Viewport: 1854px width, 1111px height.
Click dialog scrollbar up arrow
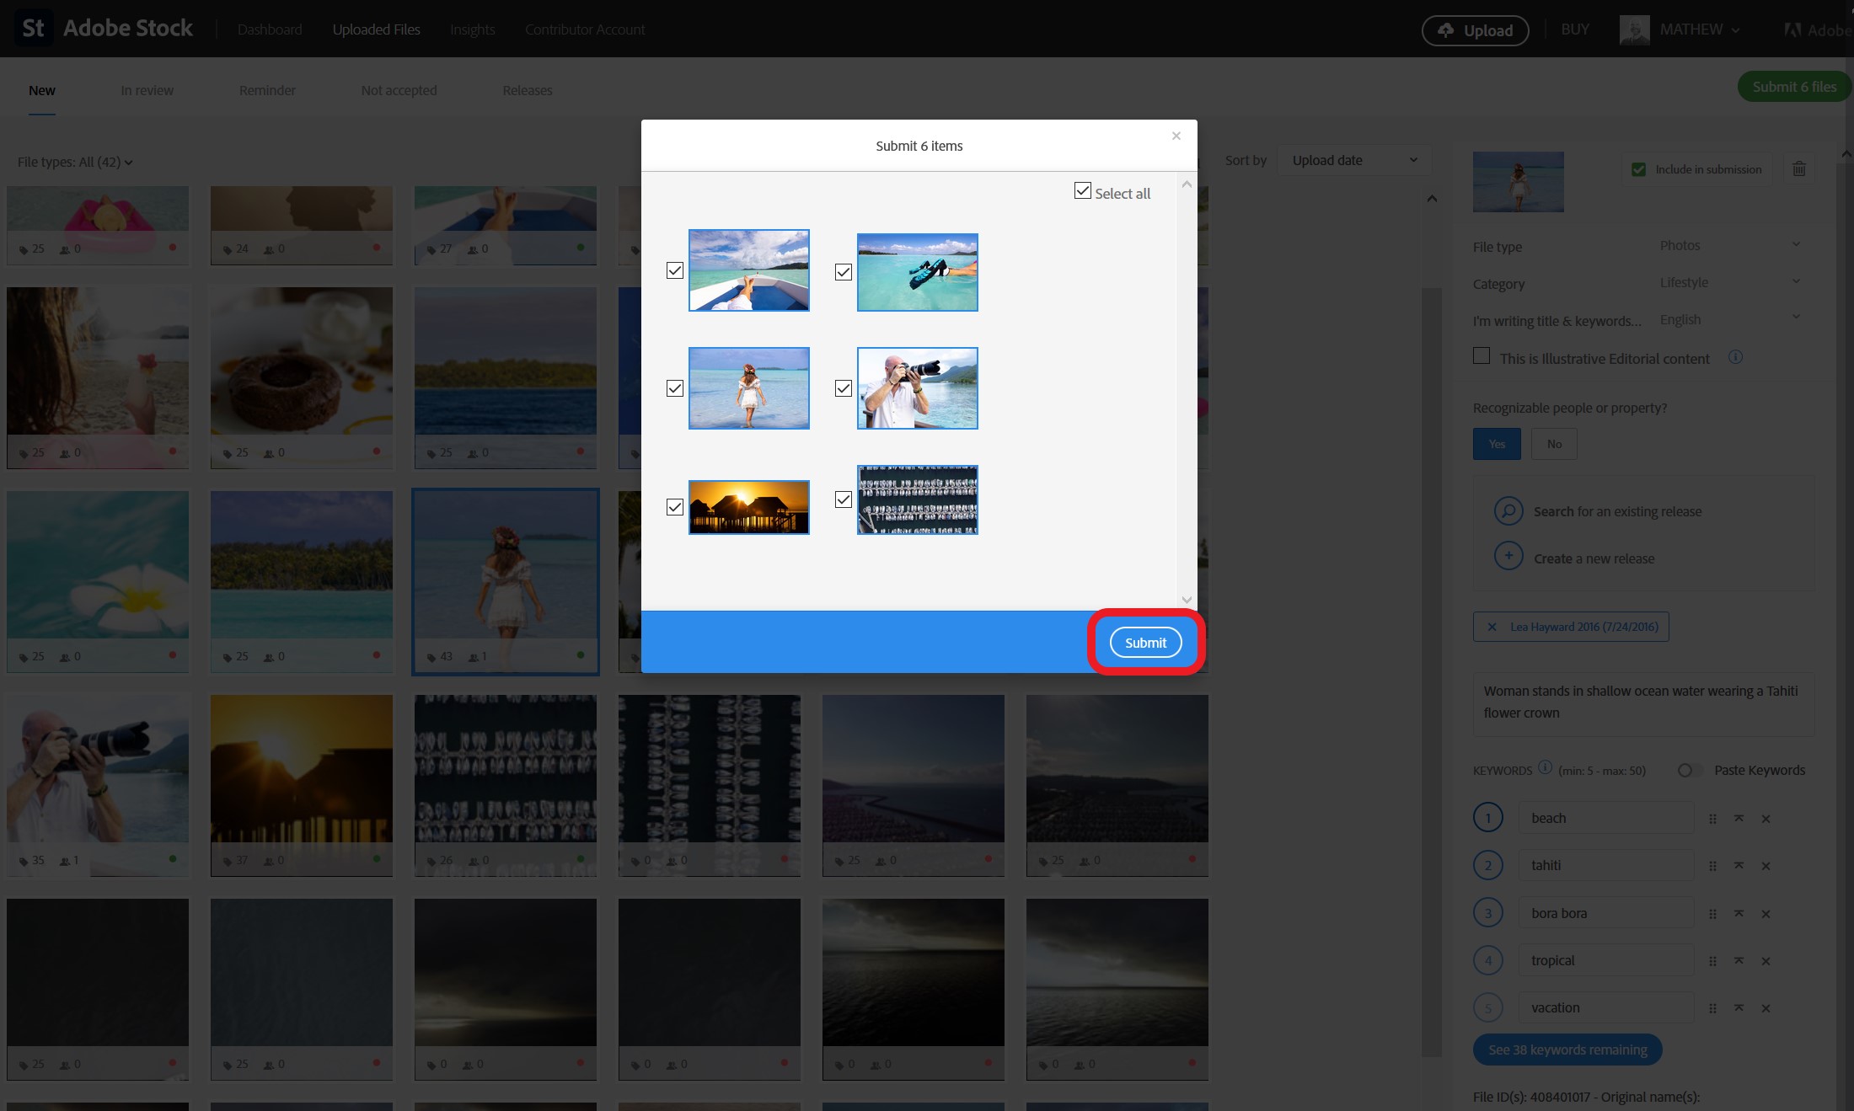[1187, 184]
